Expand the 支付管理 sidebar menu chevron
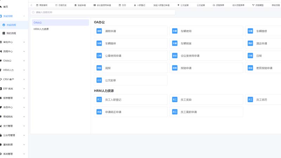The image size is (281, 158). tap(24, 126)
